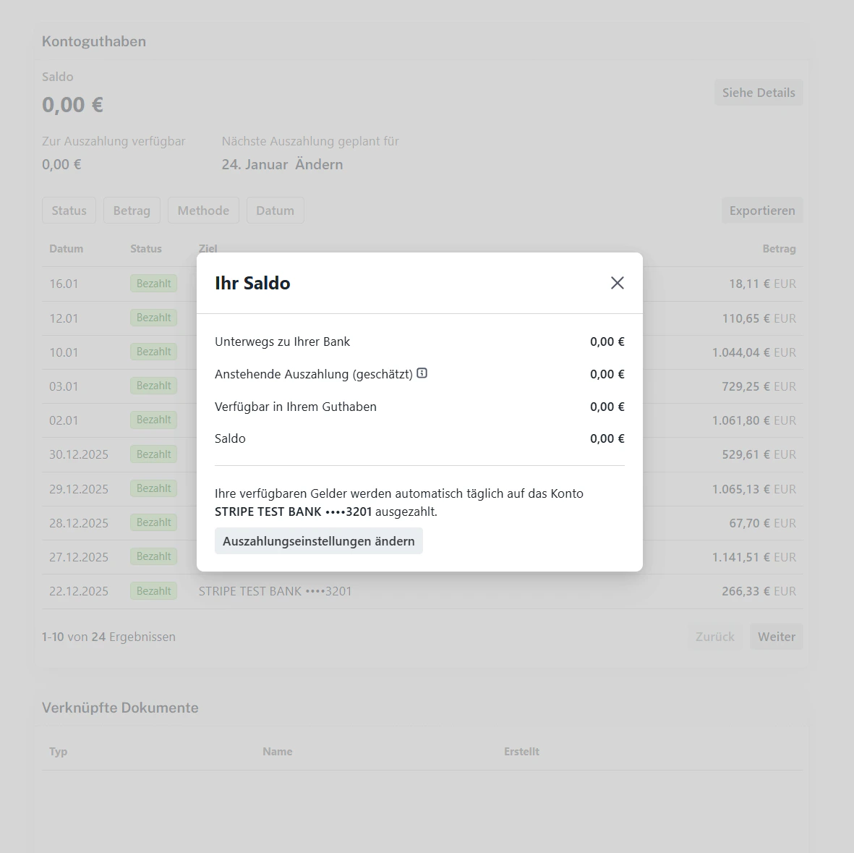Click the Zurück pagination button

click(714, 636)
